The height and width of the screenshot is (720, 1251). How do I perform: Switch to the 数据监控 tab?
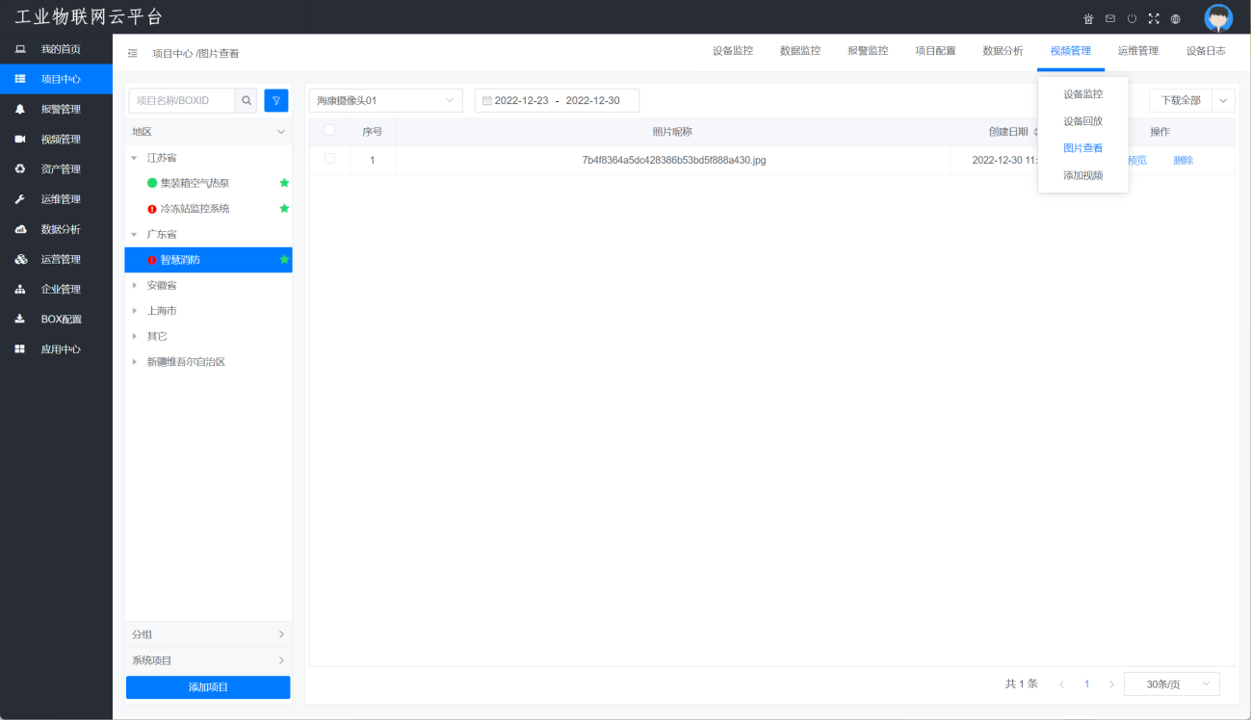tap(800, 51)
